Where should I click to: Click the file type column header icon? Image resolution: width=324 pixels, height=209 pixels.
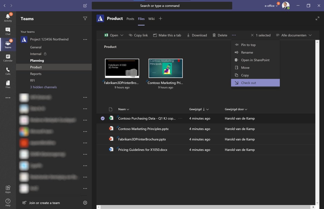point(110,109)
